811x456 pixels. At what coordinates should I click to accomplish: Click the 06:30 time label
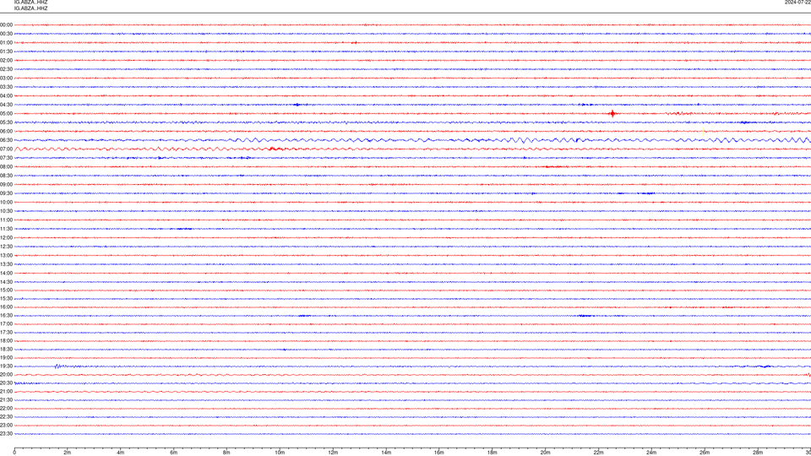[x=6, y=140]
